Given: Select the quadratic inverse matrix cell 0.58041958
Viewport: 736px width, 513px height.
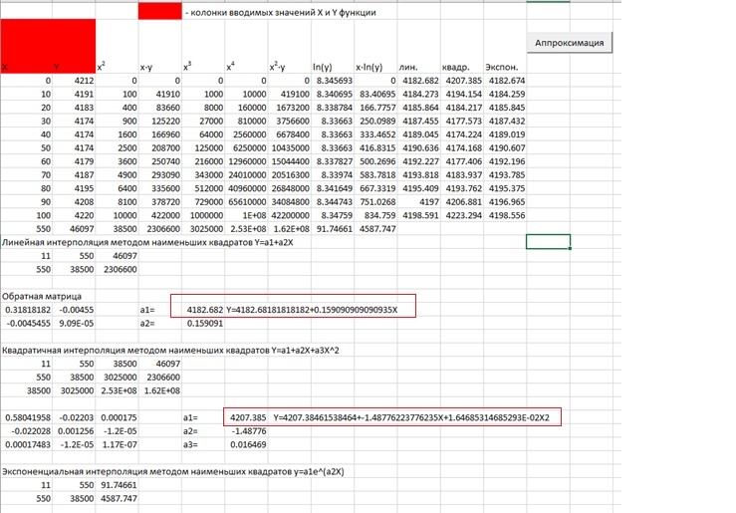Looking at the screenshot, I should (26, 417).
